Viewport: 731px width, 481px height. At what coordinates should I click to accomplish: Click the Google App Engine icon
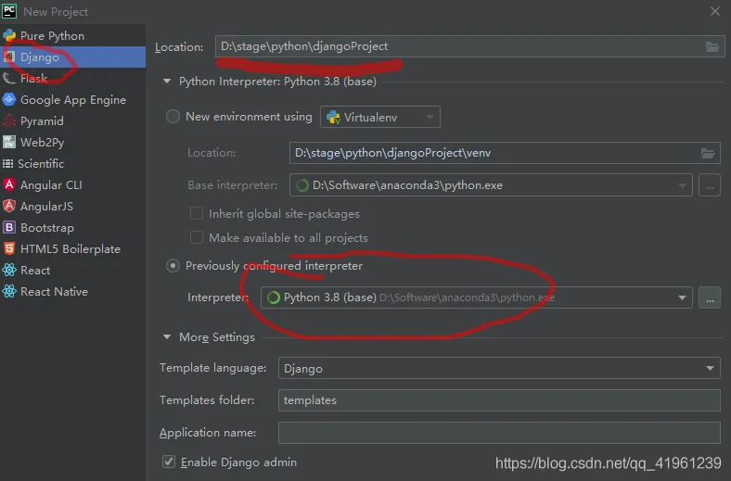[9, 99]
